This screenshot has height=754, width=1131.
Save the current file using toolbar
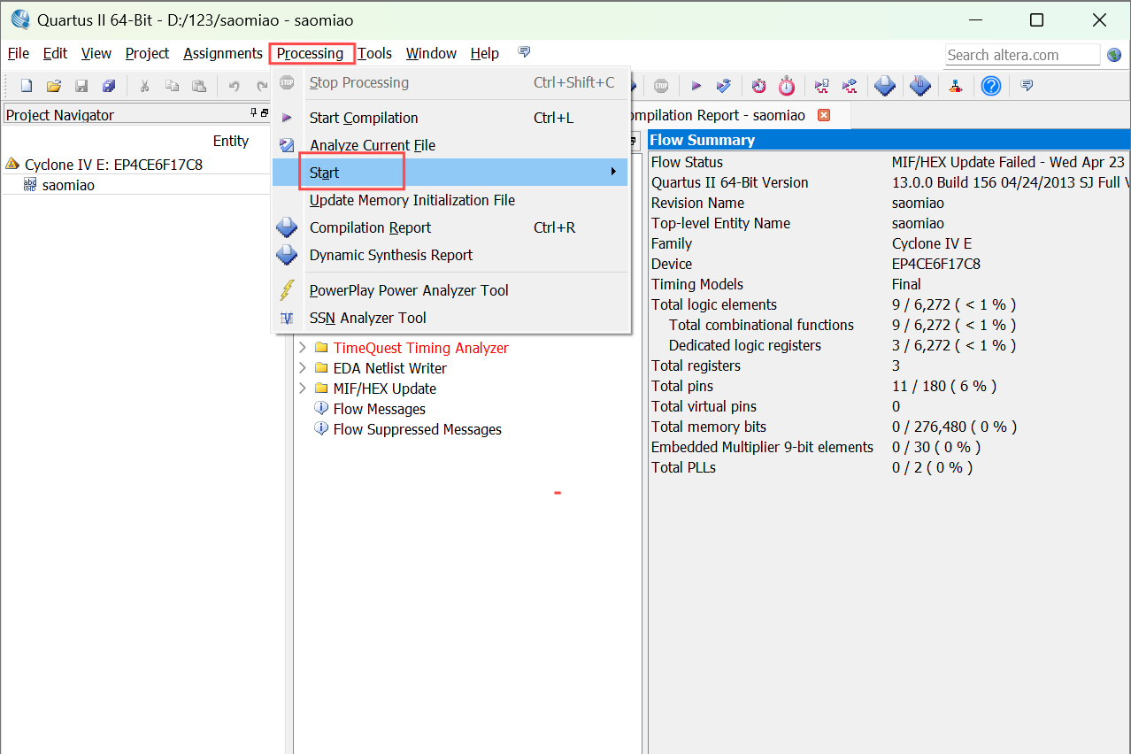click(x=81, y=86)
